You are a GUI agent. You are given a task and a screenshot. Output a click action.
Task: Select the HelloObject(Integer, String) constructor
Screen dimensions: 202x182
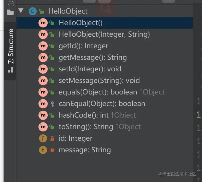click(104, 34)
